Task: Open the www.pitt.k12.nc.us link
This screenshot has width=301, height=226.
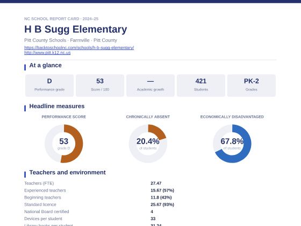Action: pyautogui.click(x=47, y=53)
